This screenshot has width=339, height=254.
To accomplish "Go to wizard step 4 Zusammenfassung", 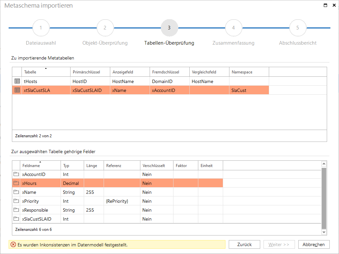I will (x=233, y=28).
